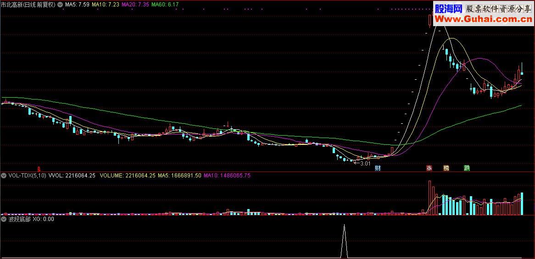Click the VVOL: 2216064.25 value
Viewport: 535px width, 259px height.
coord(72,176)
